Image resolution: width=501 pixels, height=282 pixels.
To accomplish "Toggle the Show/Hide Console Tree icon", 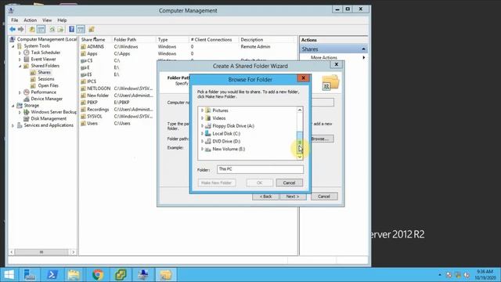I will tap(41, 30).
